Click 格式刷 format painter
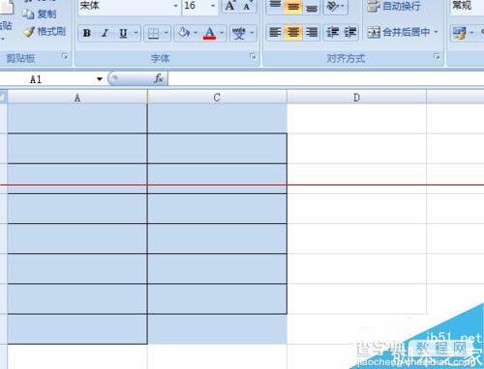 point(45,32)
